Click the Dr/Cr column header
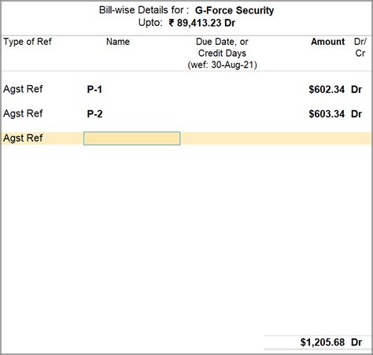This screenshot has height=355, width=373. click(360, 47)
